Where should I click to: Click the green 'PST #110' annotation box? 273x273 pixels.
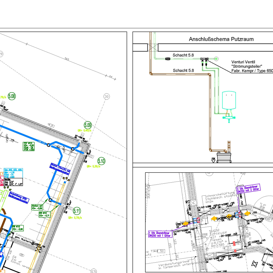(29, 146)
